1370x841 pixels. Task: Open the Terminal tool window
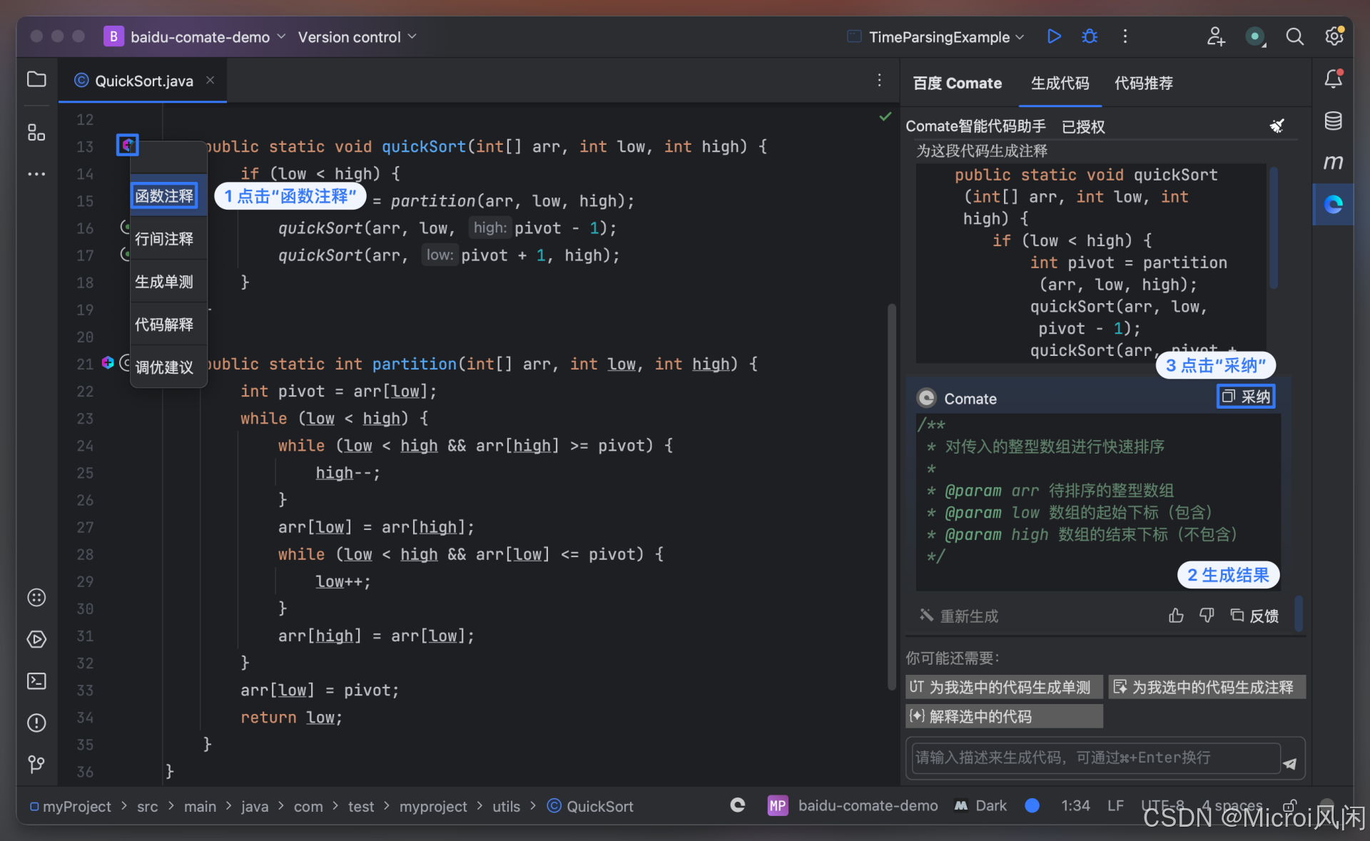(36, 681)
